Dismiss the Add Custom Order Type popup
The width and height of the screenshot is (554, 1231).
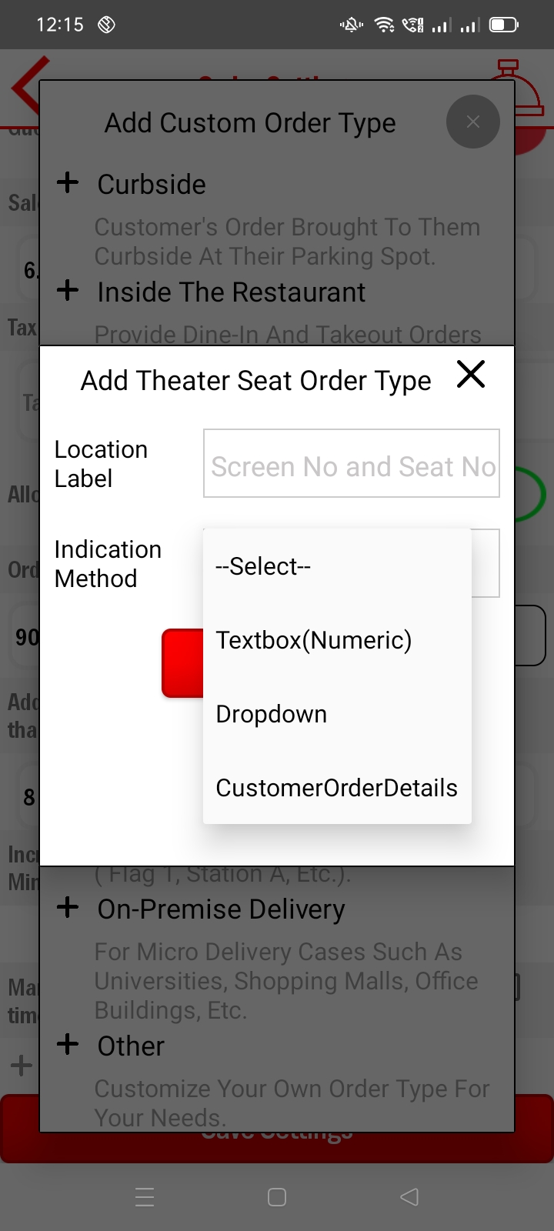472,122
